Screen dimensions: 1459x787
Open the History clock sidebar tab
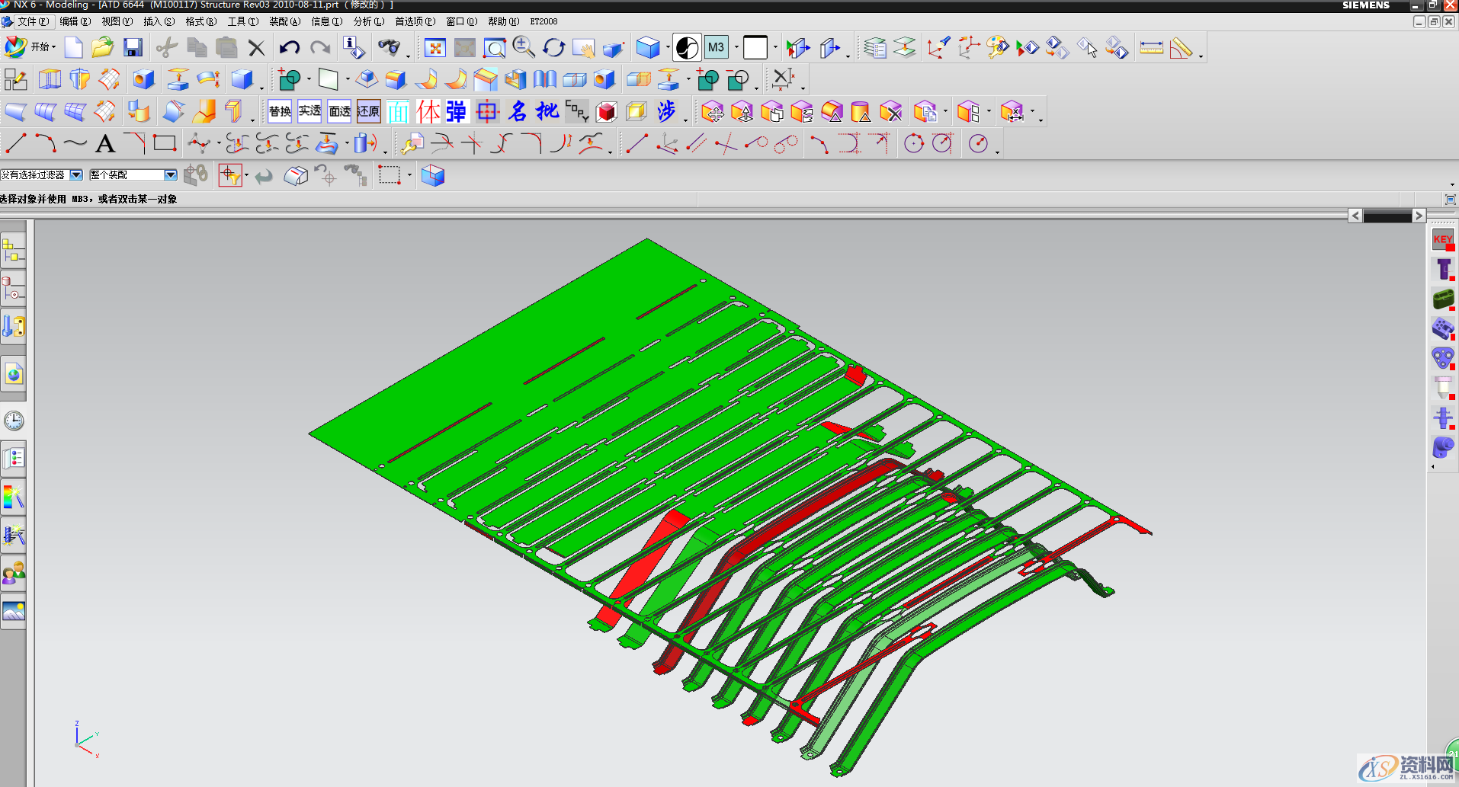click(13, 421)
